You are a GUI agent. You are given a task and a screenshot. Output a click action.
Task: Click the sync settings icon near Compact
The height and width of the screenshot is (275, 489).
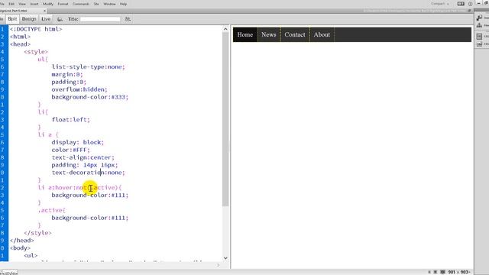(461, 4)
